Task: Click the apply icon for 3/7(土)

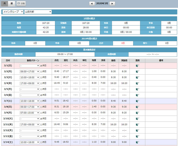Action: (x=137, y=101)
